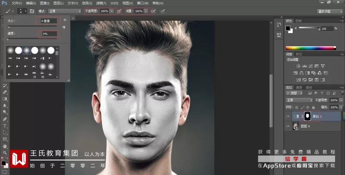Image resolution: width=345 pixels, height=175 pixels.
Task: Open the Properties panel icon
Action: (x=279, y=34)
